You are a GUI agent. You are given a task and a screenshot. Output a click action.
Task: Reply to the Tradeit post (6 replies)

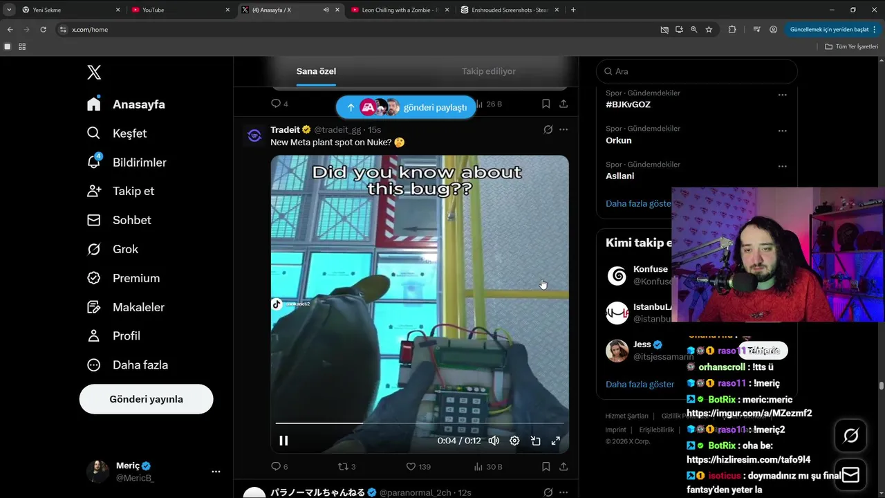tap(279, 467)
